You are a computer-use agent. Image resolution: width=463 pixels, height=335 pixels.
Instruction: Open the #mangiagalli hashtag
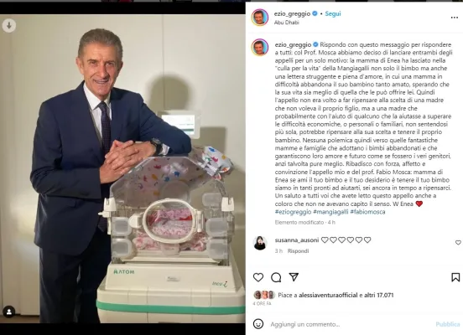pos(330,212)
